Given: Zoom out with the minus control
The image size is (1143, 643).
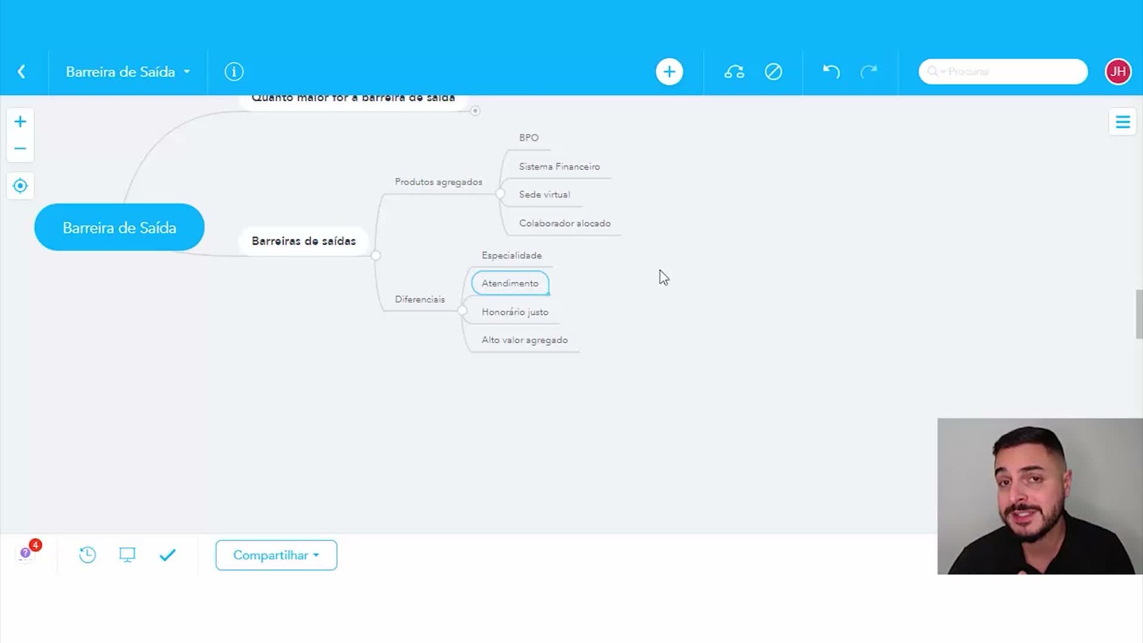Looking at the screenshot, I should (20, 148).
